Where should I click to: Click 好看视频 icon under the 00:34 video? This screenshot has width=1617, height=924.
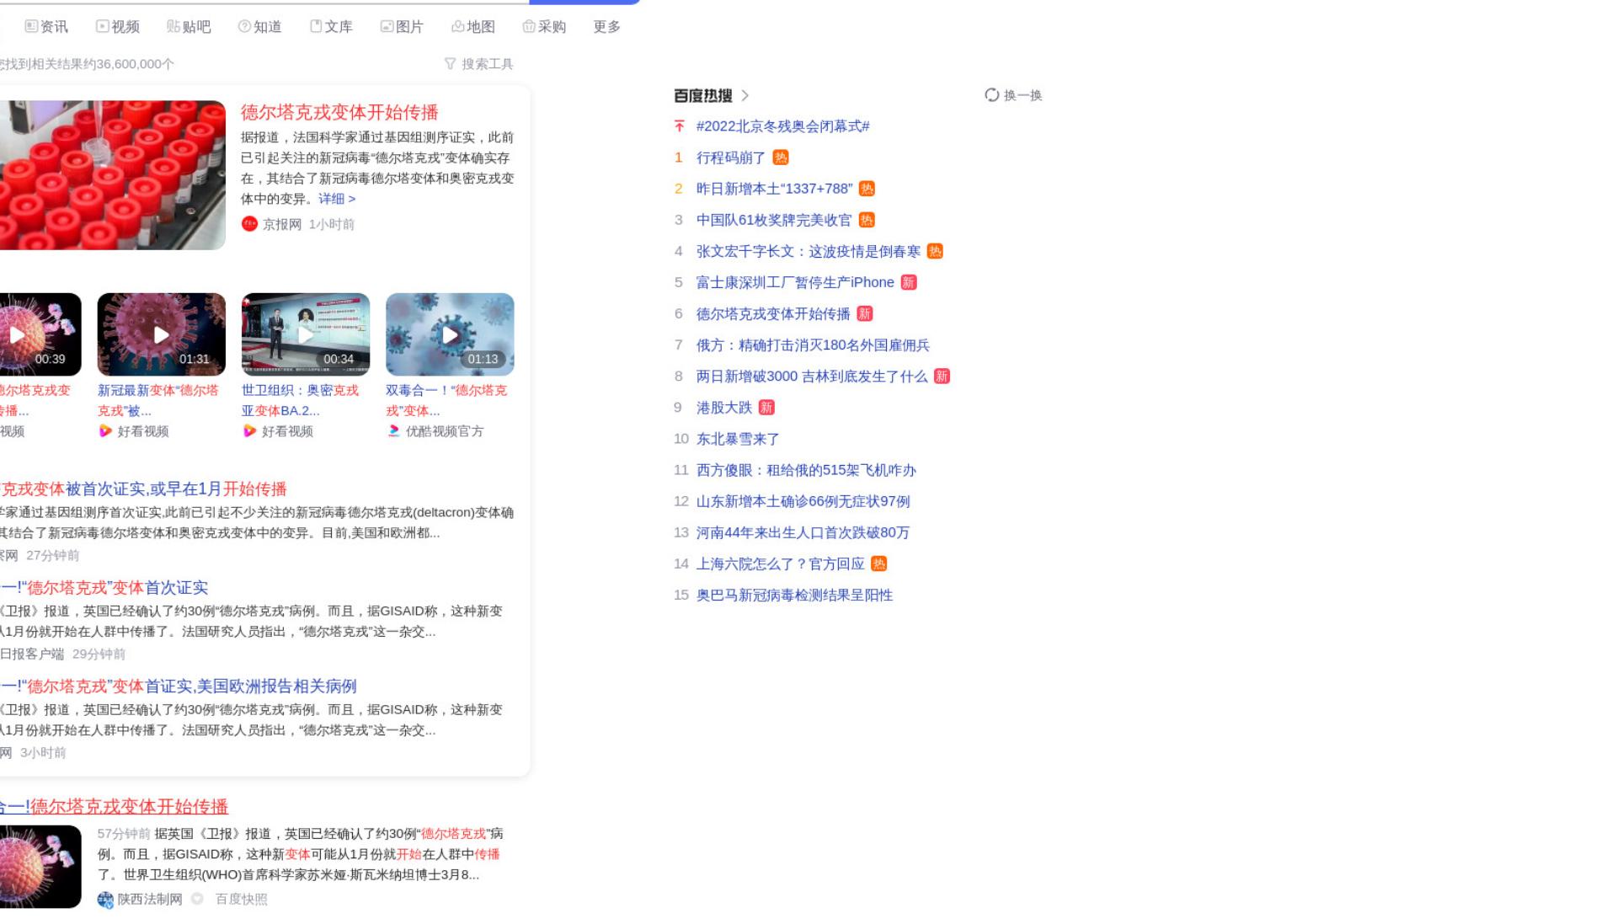(x=249, y=430)
